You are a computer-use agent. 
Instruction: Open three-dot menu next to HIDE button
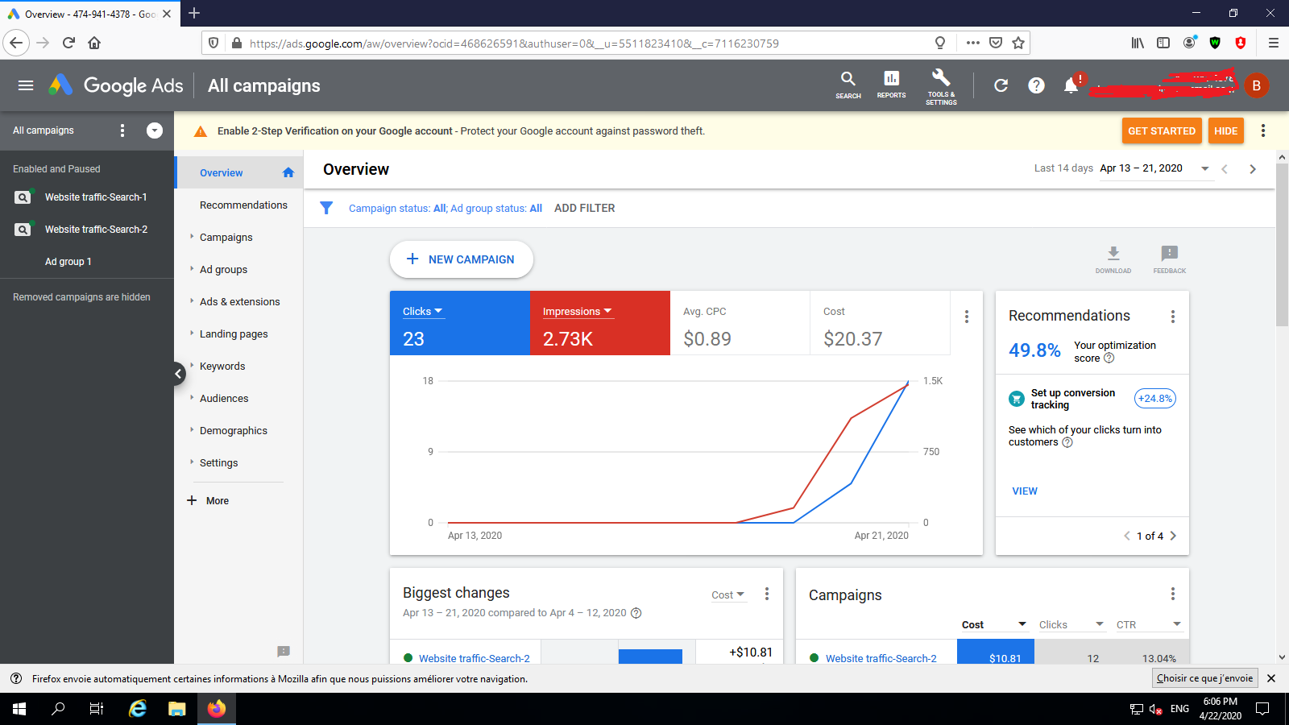1263,130
